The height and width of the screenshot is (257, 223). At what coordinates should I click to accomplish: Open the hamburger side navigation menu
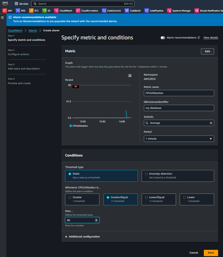point(3,18)
